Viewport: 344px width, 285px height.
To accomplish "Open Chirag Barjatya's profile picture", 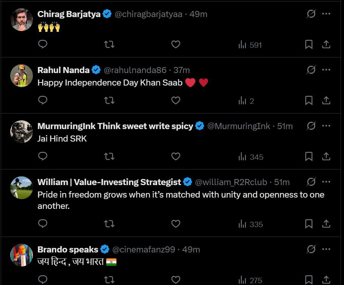I will coord(22,20).
